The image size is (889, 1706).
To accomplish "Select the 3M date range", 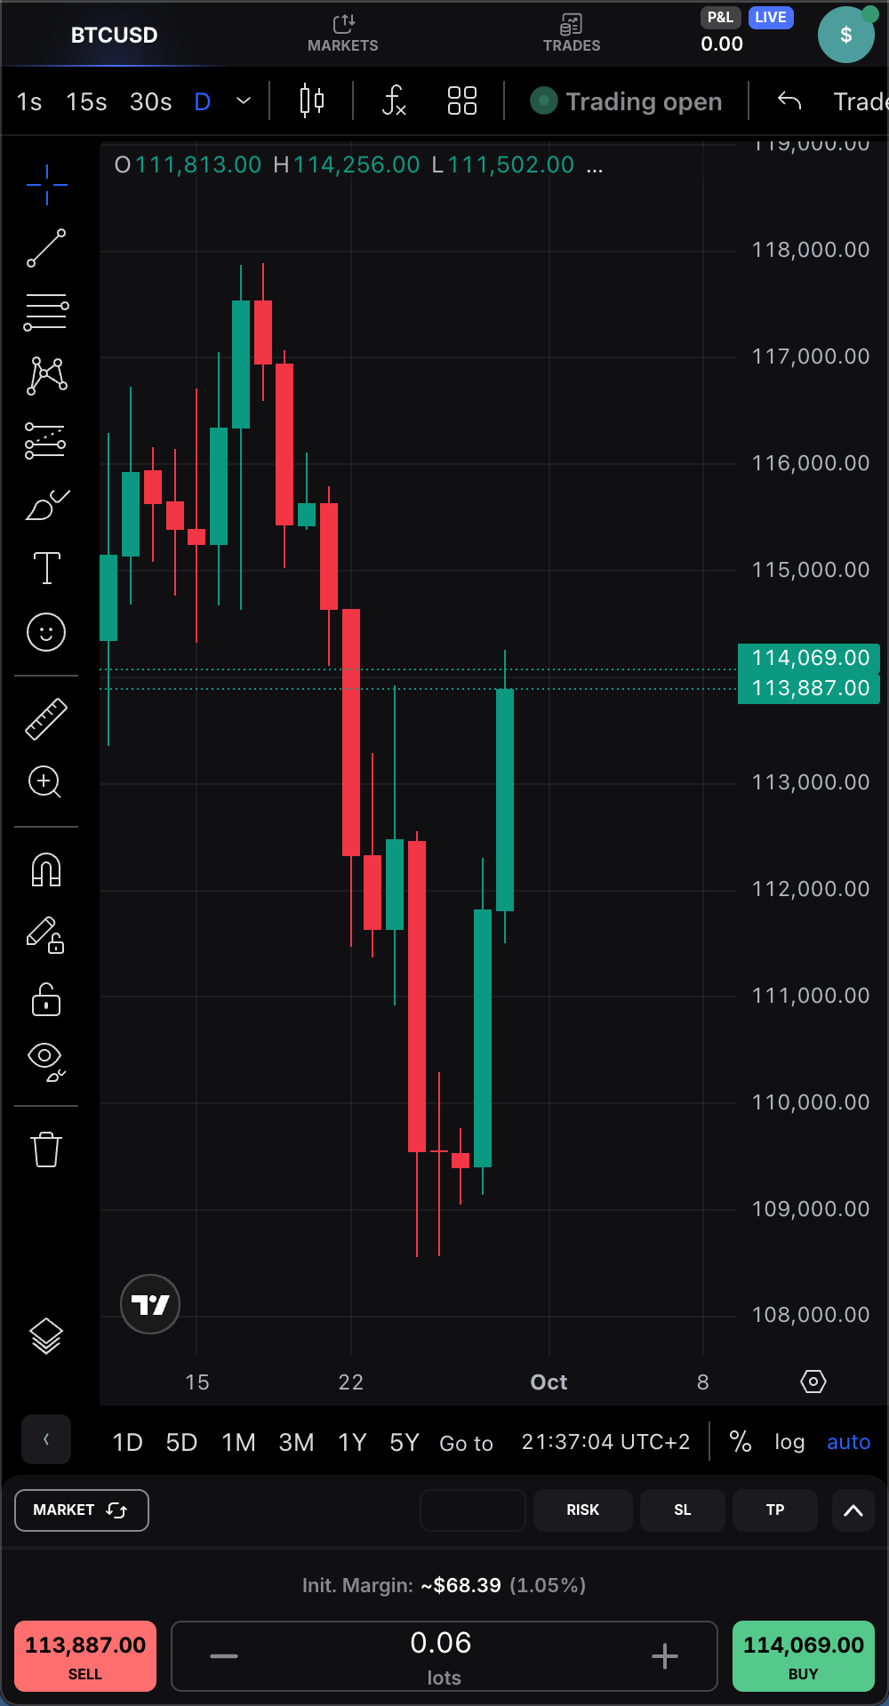I will point(296,1442).
